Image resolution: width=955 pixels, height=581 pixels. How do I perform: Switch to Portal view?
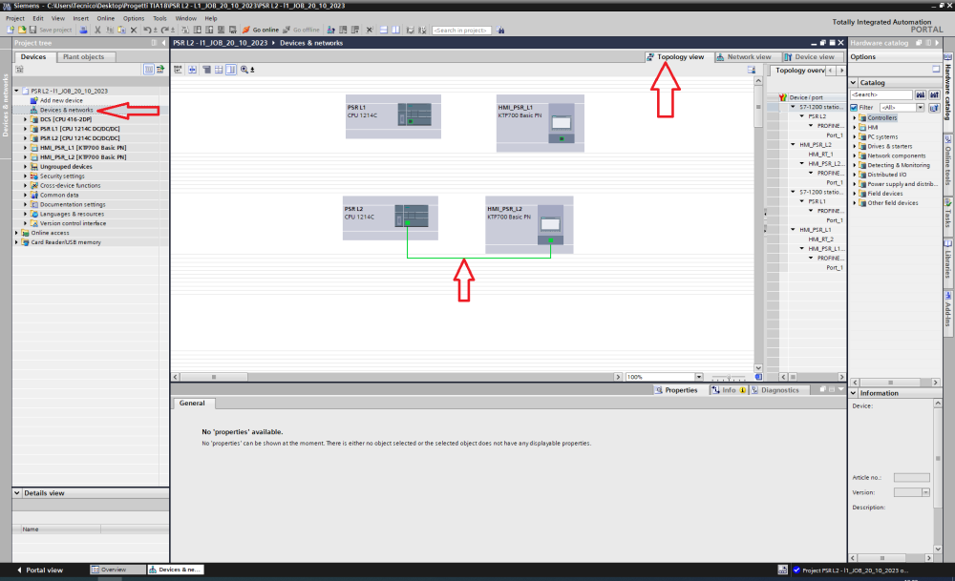coord(40,571)
